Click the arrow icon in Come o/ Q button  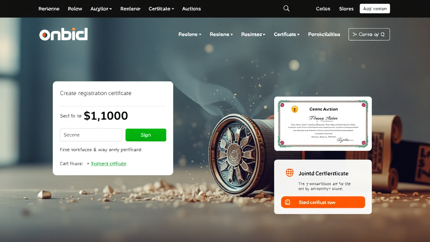354,34
